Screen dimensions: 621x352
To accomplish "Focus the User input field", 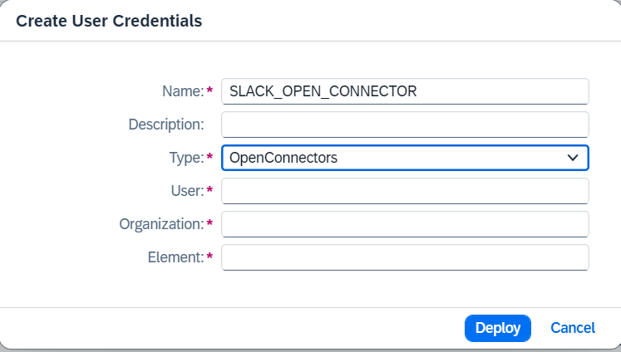I will pyautogui.click(x=405, y=191).
